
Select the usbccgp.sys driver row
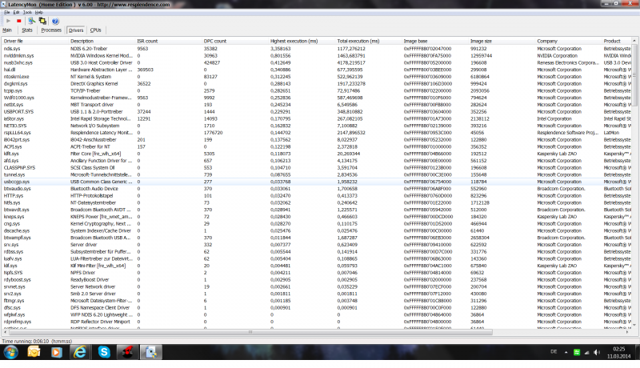(x=316, y=182)
